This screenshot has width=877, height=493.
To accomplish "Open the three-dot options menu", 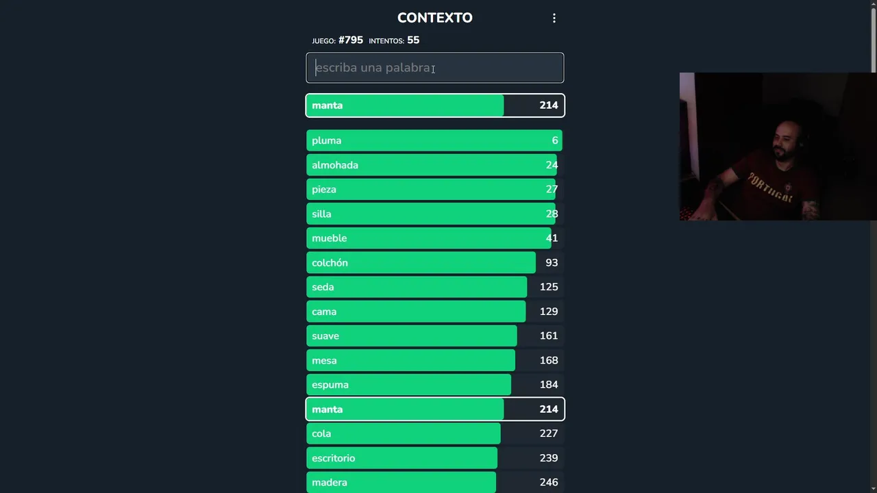I will click(x=554, y=18).
